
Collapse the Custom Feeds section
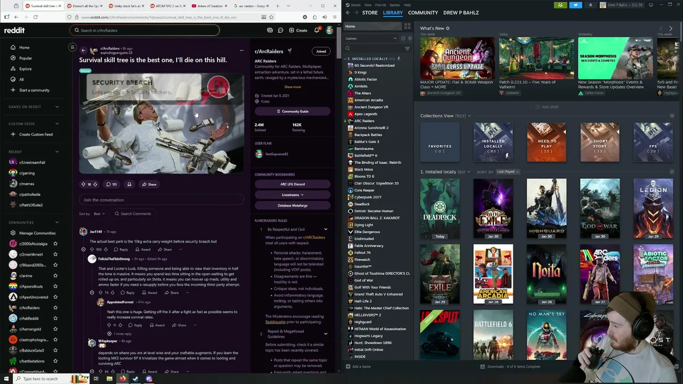pyautogui.click(x=57, y=124)
